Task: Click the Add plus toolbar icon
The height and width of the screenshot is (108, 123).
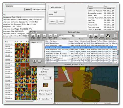Action: (38, 36)
